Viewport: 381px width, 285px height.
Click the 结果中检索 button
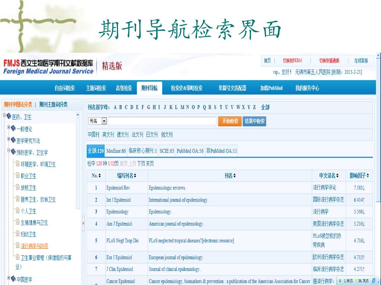[254, 121]
